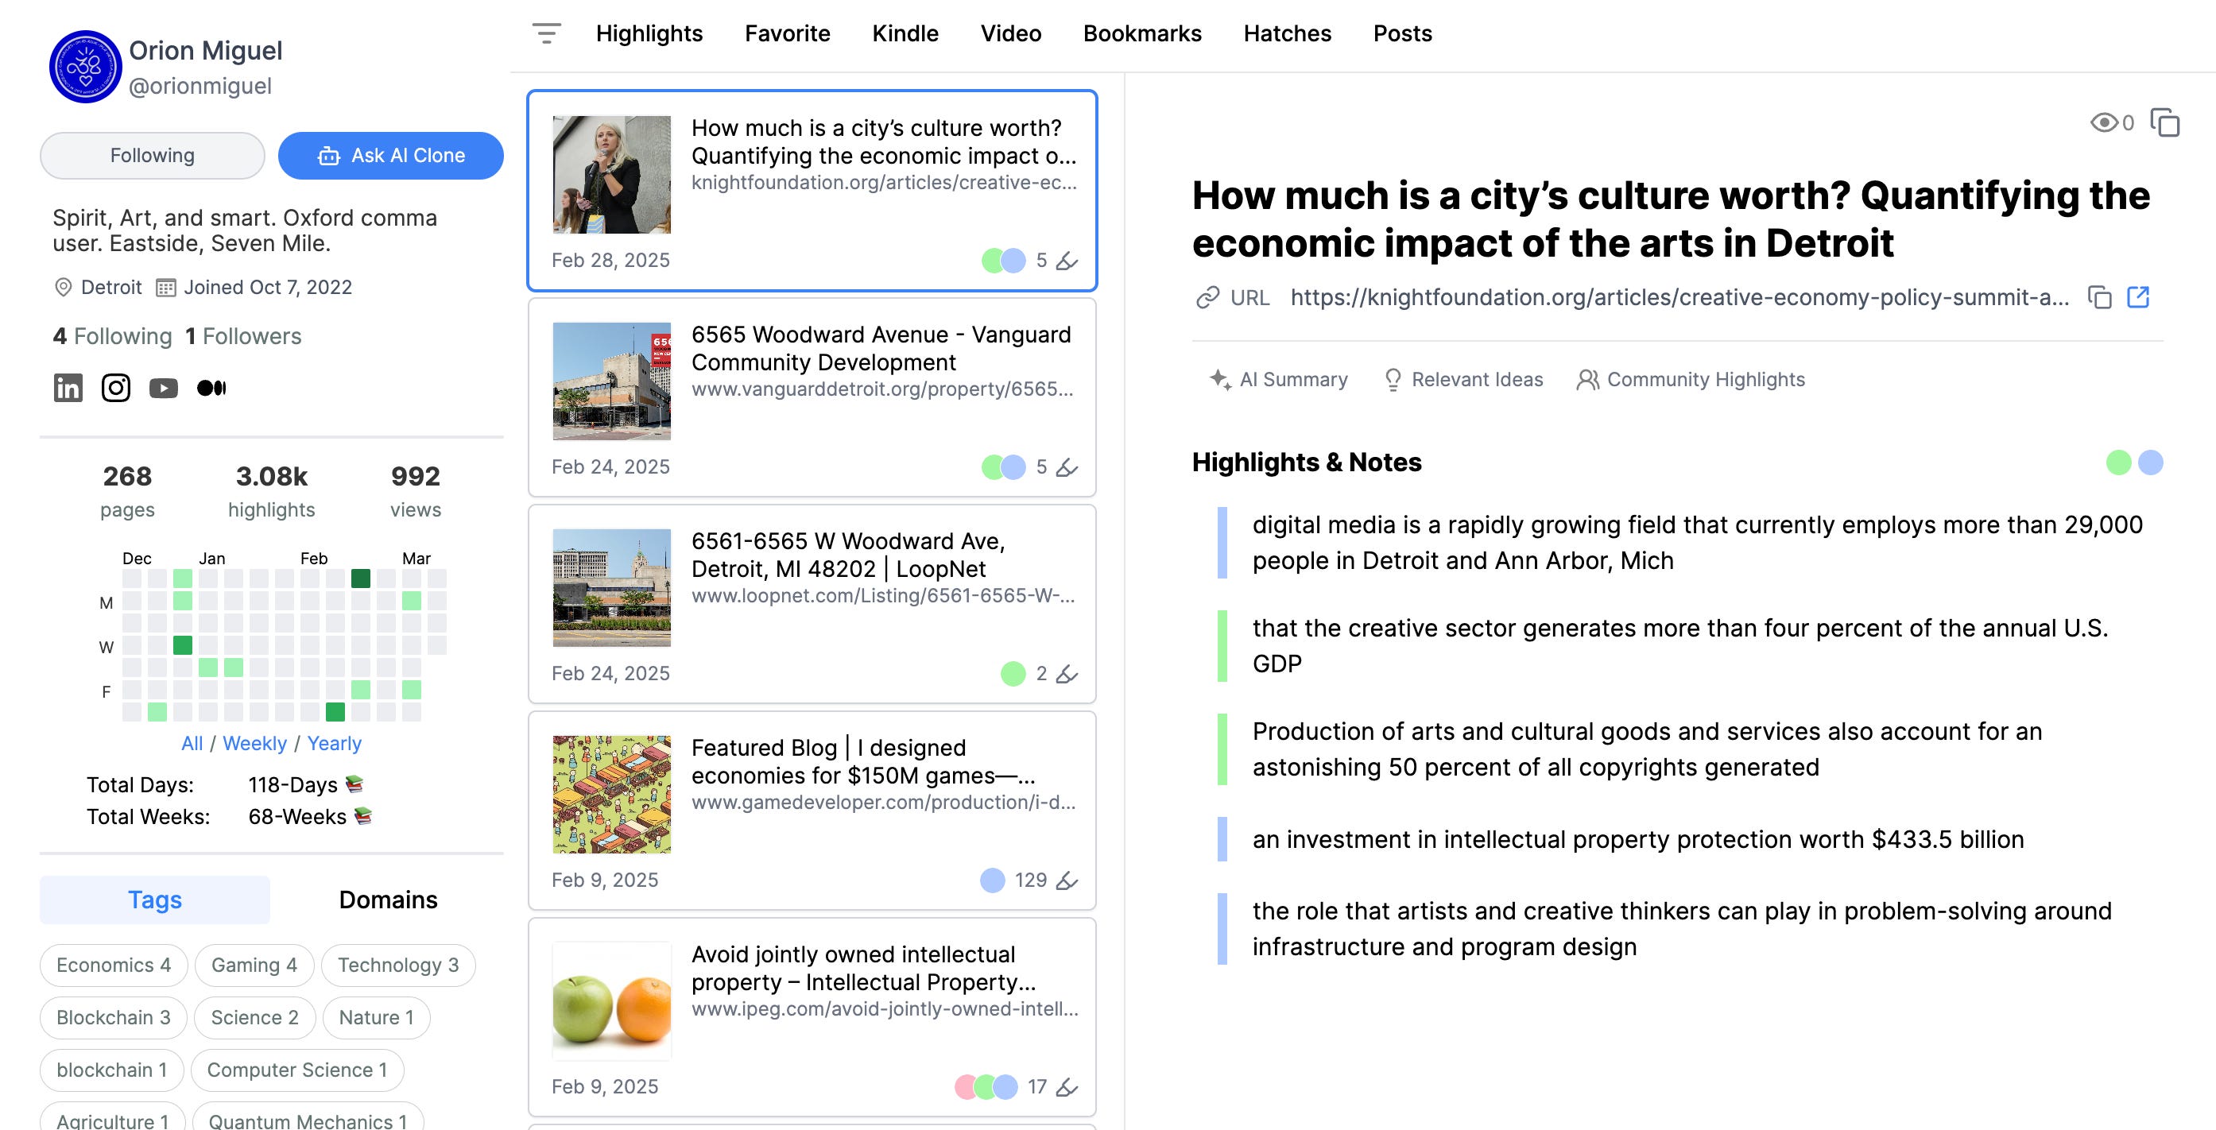Open the 1 Followers list
The height and width of the screenshot is (1130, 2216).
(x=243, y=336)
